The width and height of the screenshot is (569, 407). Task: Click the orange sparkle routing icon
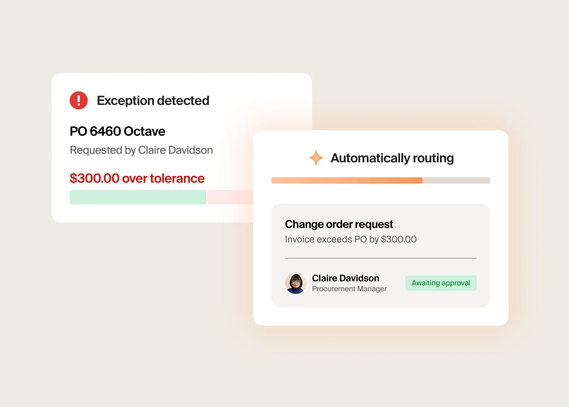(316, 158)
